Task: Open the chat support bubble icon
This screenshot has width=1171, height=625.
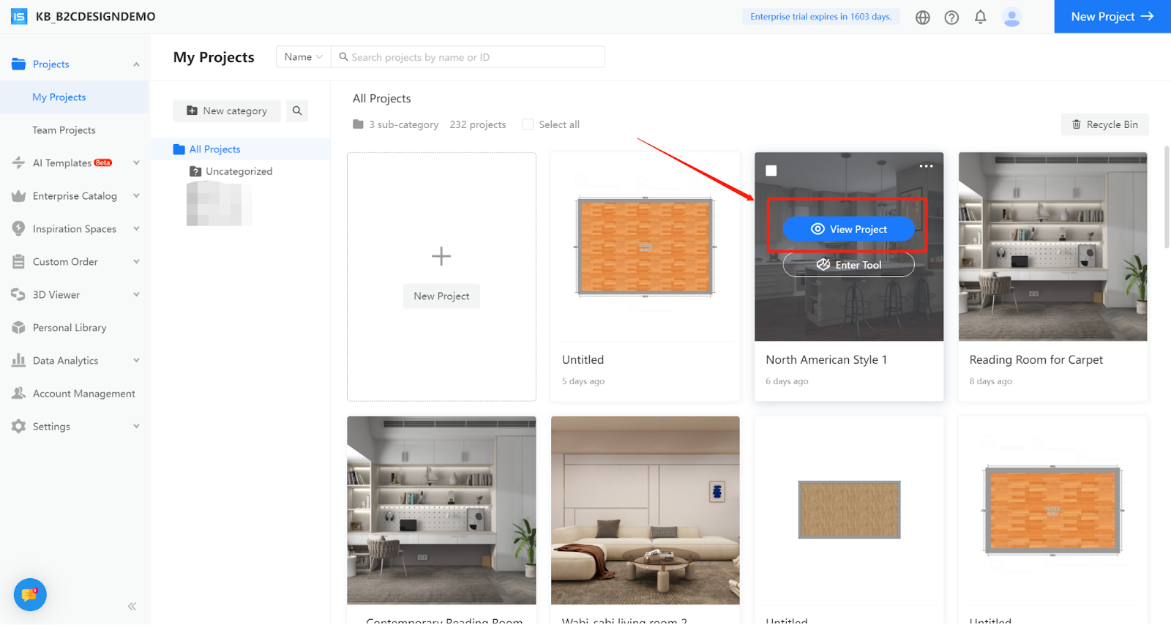Action: coord(30,594)
